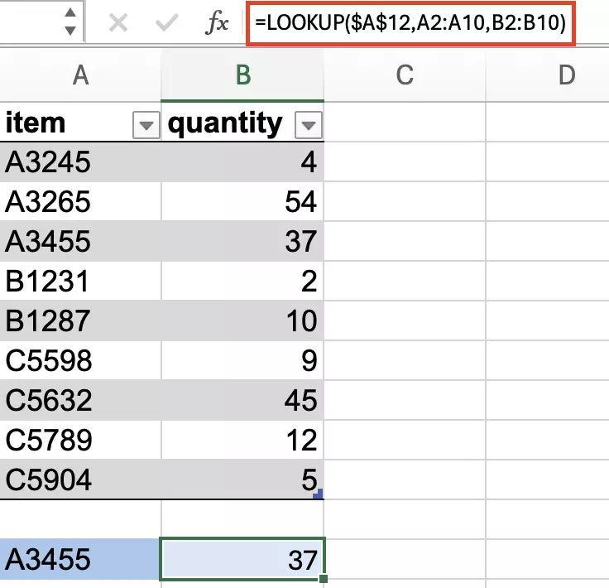This screenshot has width=609, height=588.
Task: Select lookup value cell A3455 below table
Action: pos(79,559)
